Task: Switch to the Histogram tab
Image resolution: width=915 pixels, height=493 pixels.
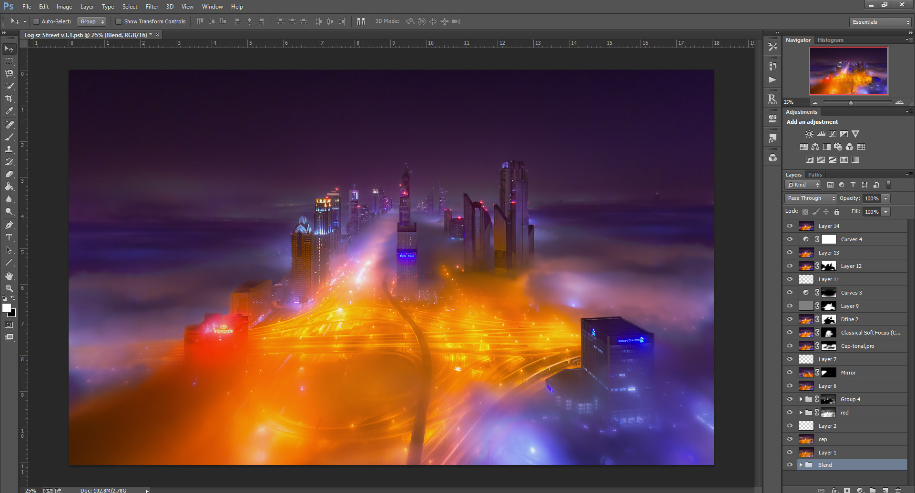Action: click(830, 40)
